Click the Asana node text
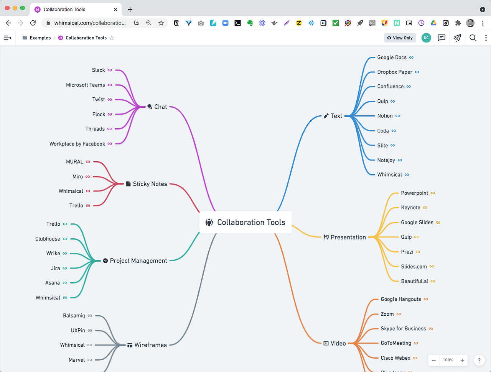The height and width of the screenshot is (372, 491). pos(53,283)
